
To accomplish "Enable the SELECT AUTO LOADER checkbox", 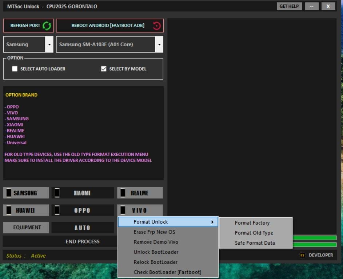I will coord(15,69).
